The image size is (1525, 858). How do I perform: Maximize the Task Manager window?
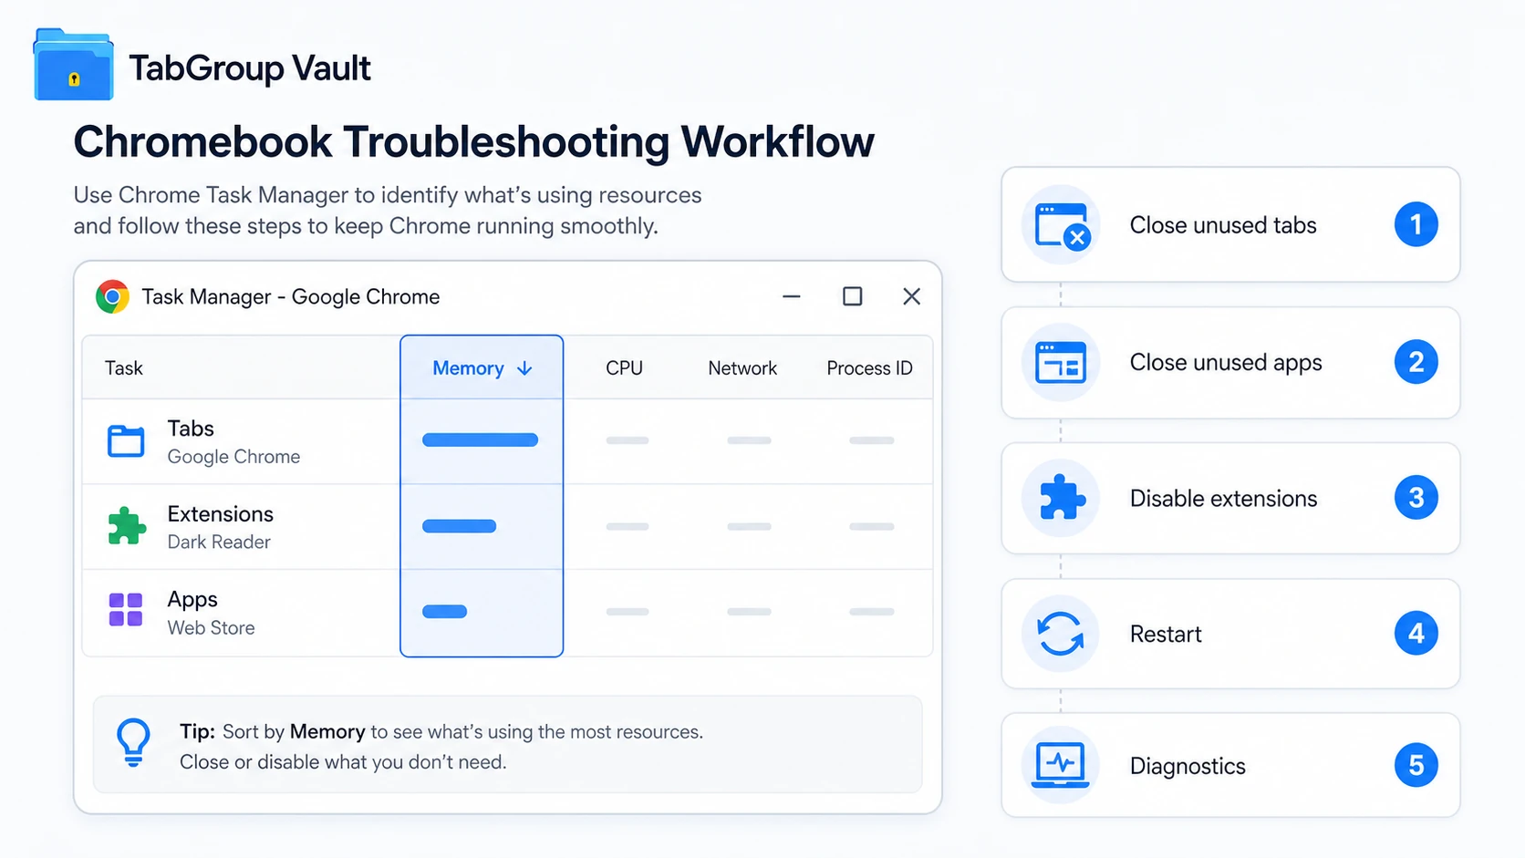click(x=852, y=296)
